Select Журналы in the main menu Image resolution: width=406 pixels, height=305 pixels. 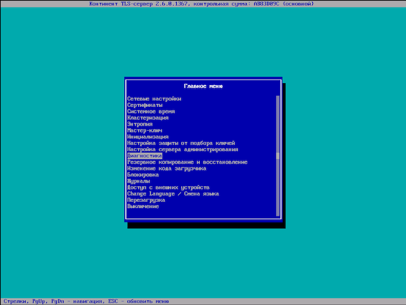[x=139, y=181]
